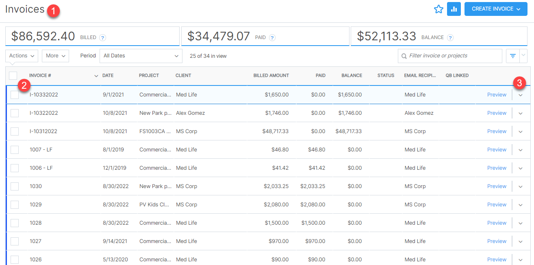Expand the row chevron for invoice I-10312022
The width and height of the screenshot is (534, 265).
[521, 131]
